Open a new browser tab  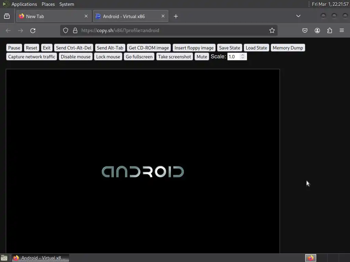point(176,16)
